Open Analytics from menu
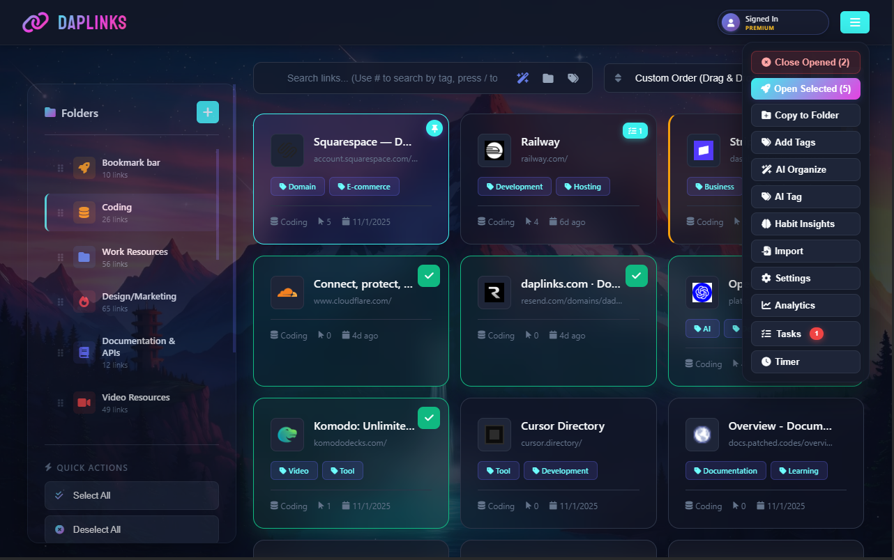The height and width of the screenshot is (560, 894). [x=805, y=305]
